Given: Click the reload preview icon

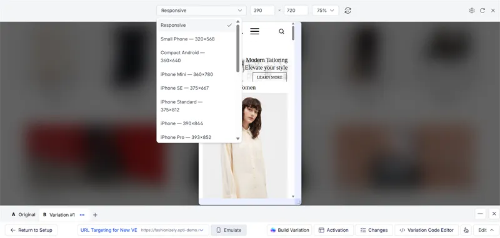Looking at the screenshot, I should (482, 11).
